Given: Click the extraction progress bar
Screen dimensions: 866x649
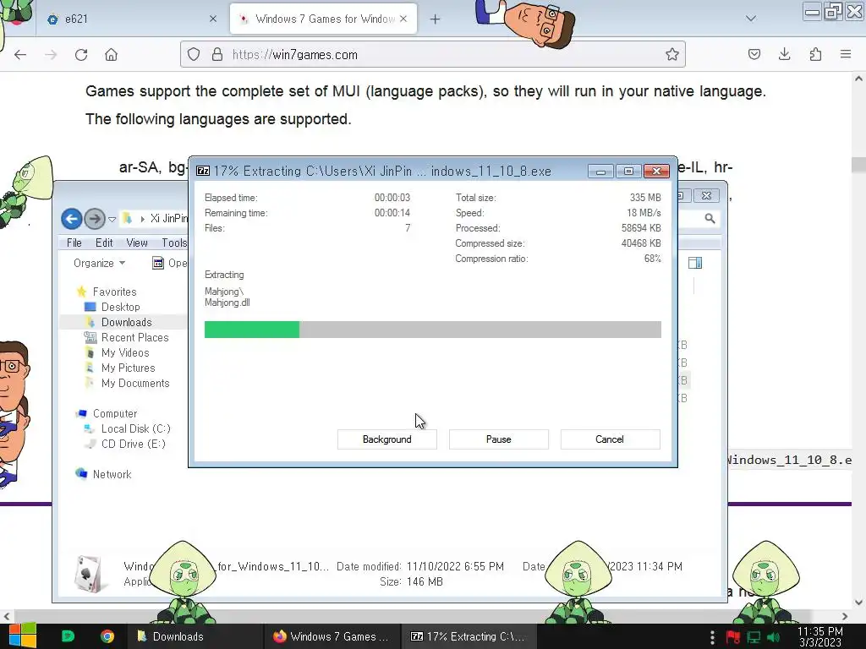Looking at the screenshot, I should point(432,330).
